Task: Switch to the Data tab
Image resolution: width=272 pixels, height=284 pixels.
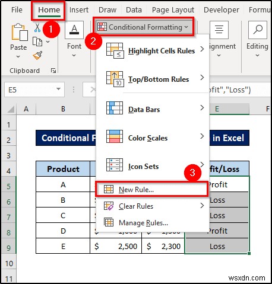Action: pos(134,10)
